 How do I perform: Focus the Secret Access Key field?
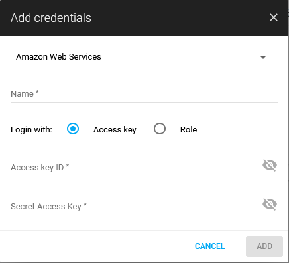[x=133, y=207]
